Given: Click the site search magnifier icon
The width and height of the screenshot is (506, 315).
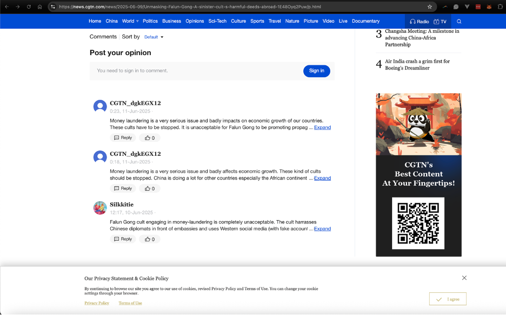Looking at the screenshot, I should click(x=459, y=21).
